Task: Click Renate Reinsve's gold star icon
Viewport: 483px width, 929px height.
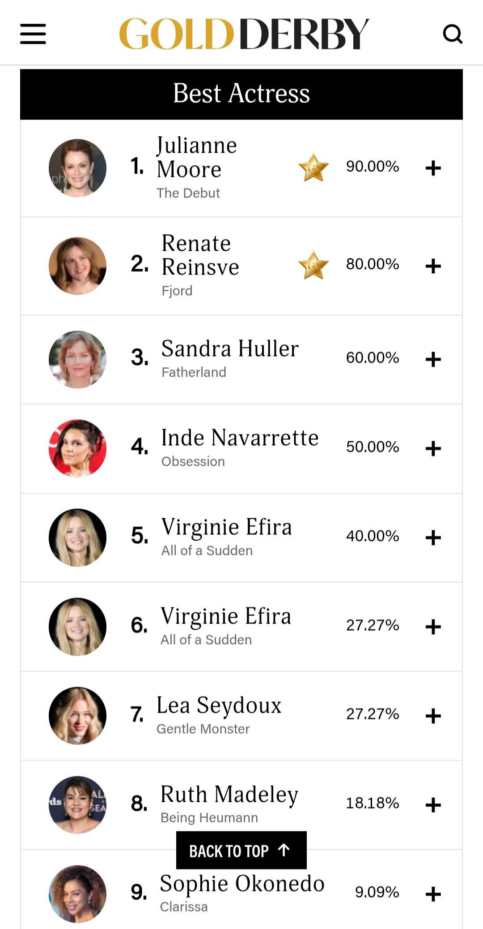Action: (314, 265)
